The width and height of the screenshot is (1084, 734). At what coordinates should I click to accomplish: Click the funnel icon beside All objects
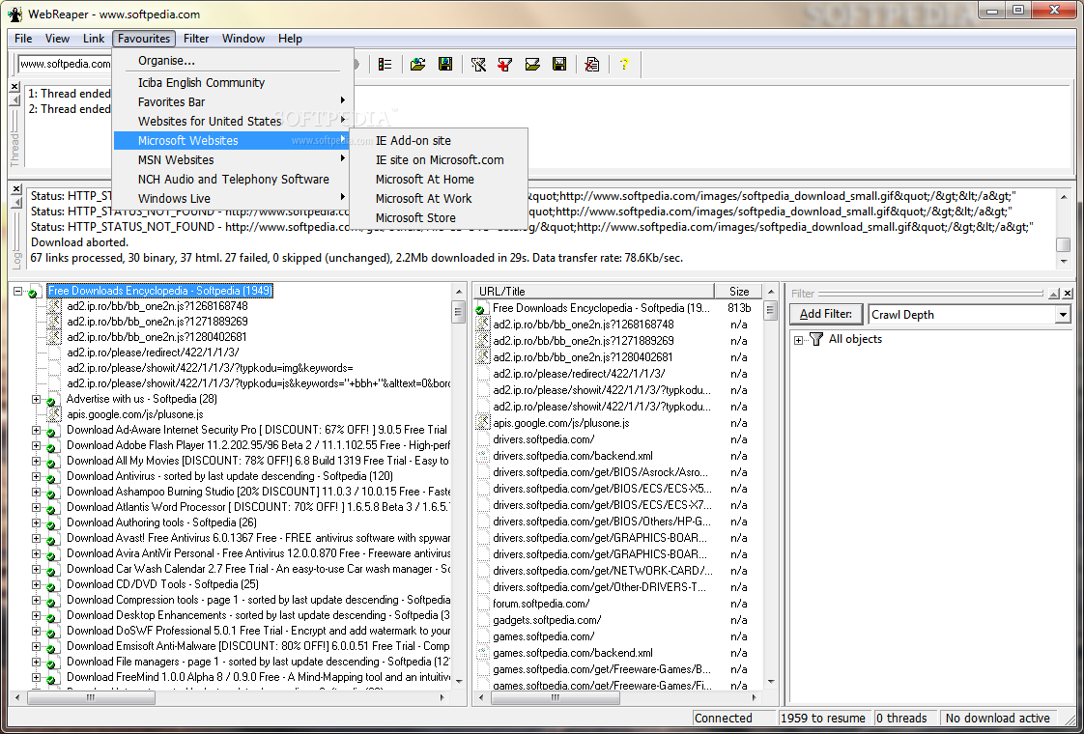coord(816,339)
